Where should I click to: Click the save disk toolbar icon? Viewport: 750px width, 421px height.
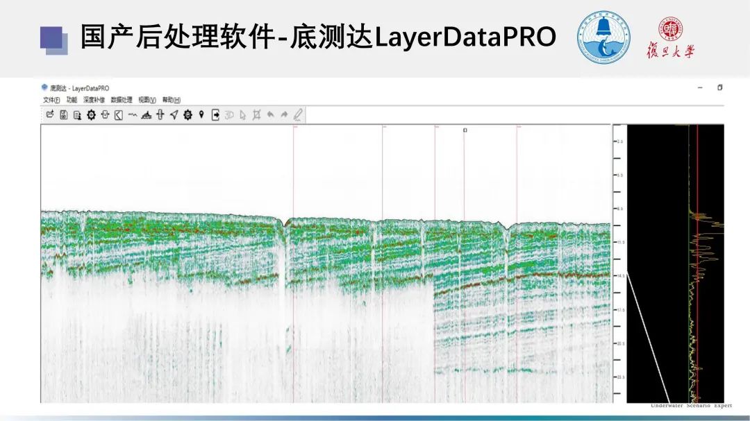63,115
